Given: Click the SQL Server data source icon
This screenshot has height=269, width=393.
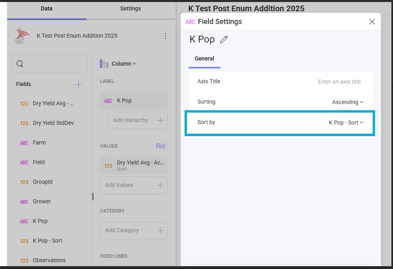Looking at the screenshot, I should pyautogui.click(x=22, y=36).
